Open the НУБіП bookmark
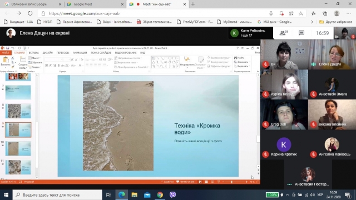This screenshot has width=356, height=200. [x=45, y=22]
